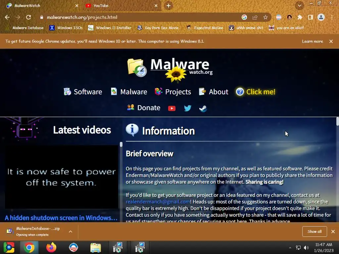Open the Start button

[x=9, y=247]
